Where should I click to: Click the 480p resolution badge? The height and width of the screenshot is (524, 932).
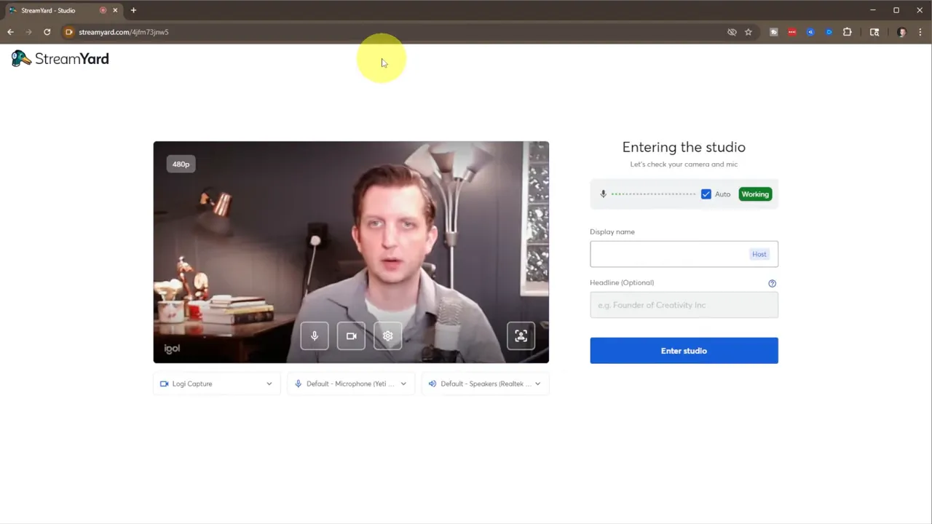[x=181, y=164]
